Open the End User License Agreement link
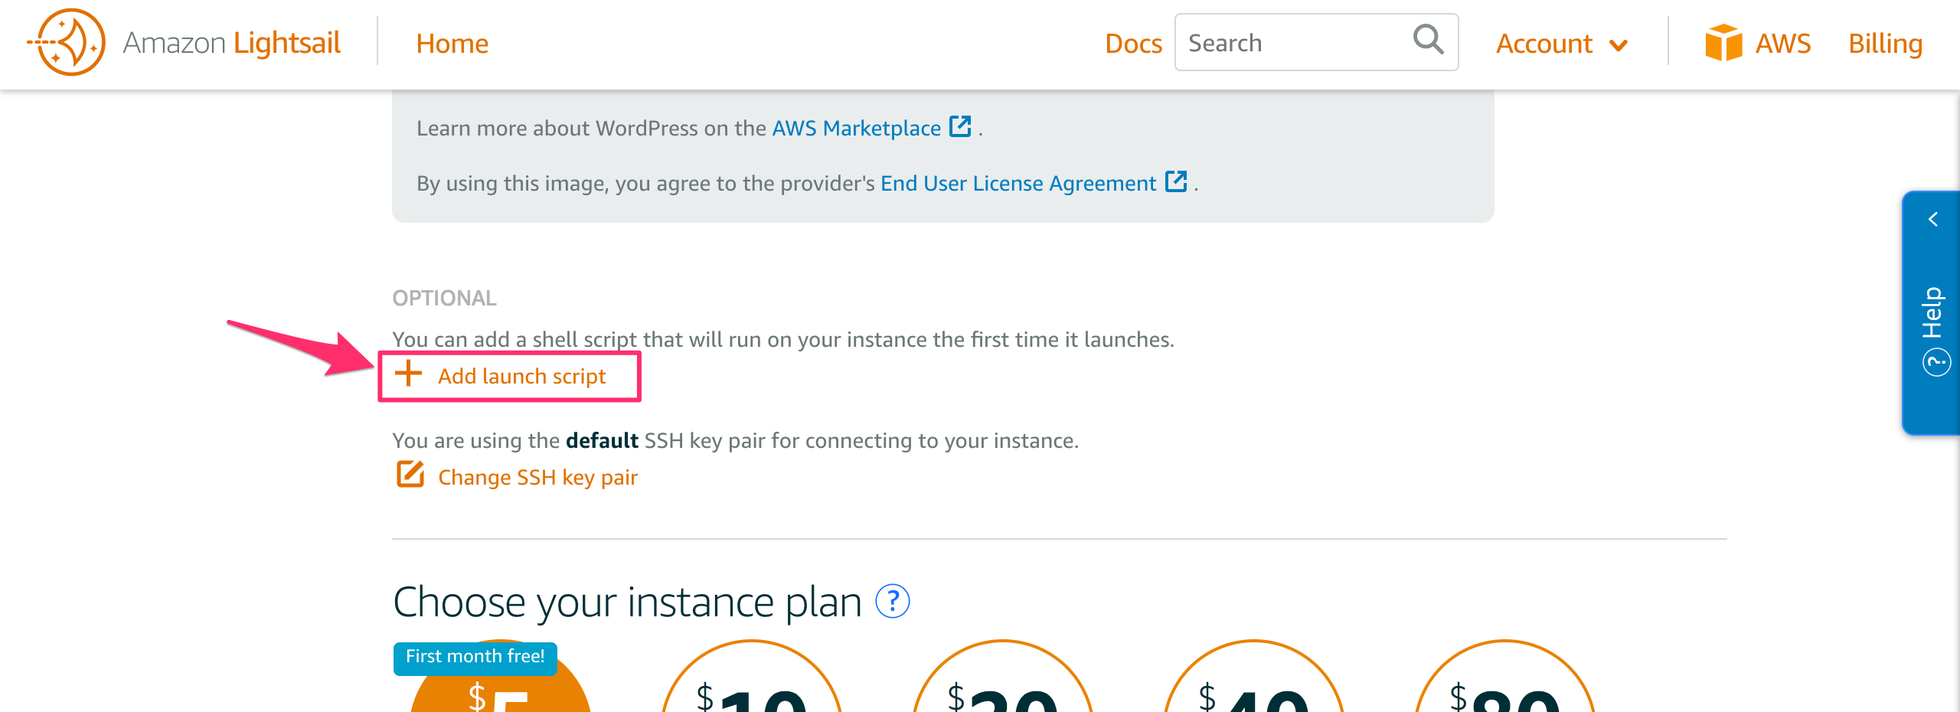The width and height of the screenshot is (1960, 712). [x=1018, y=183]
